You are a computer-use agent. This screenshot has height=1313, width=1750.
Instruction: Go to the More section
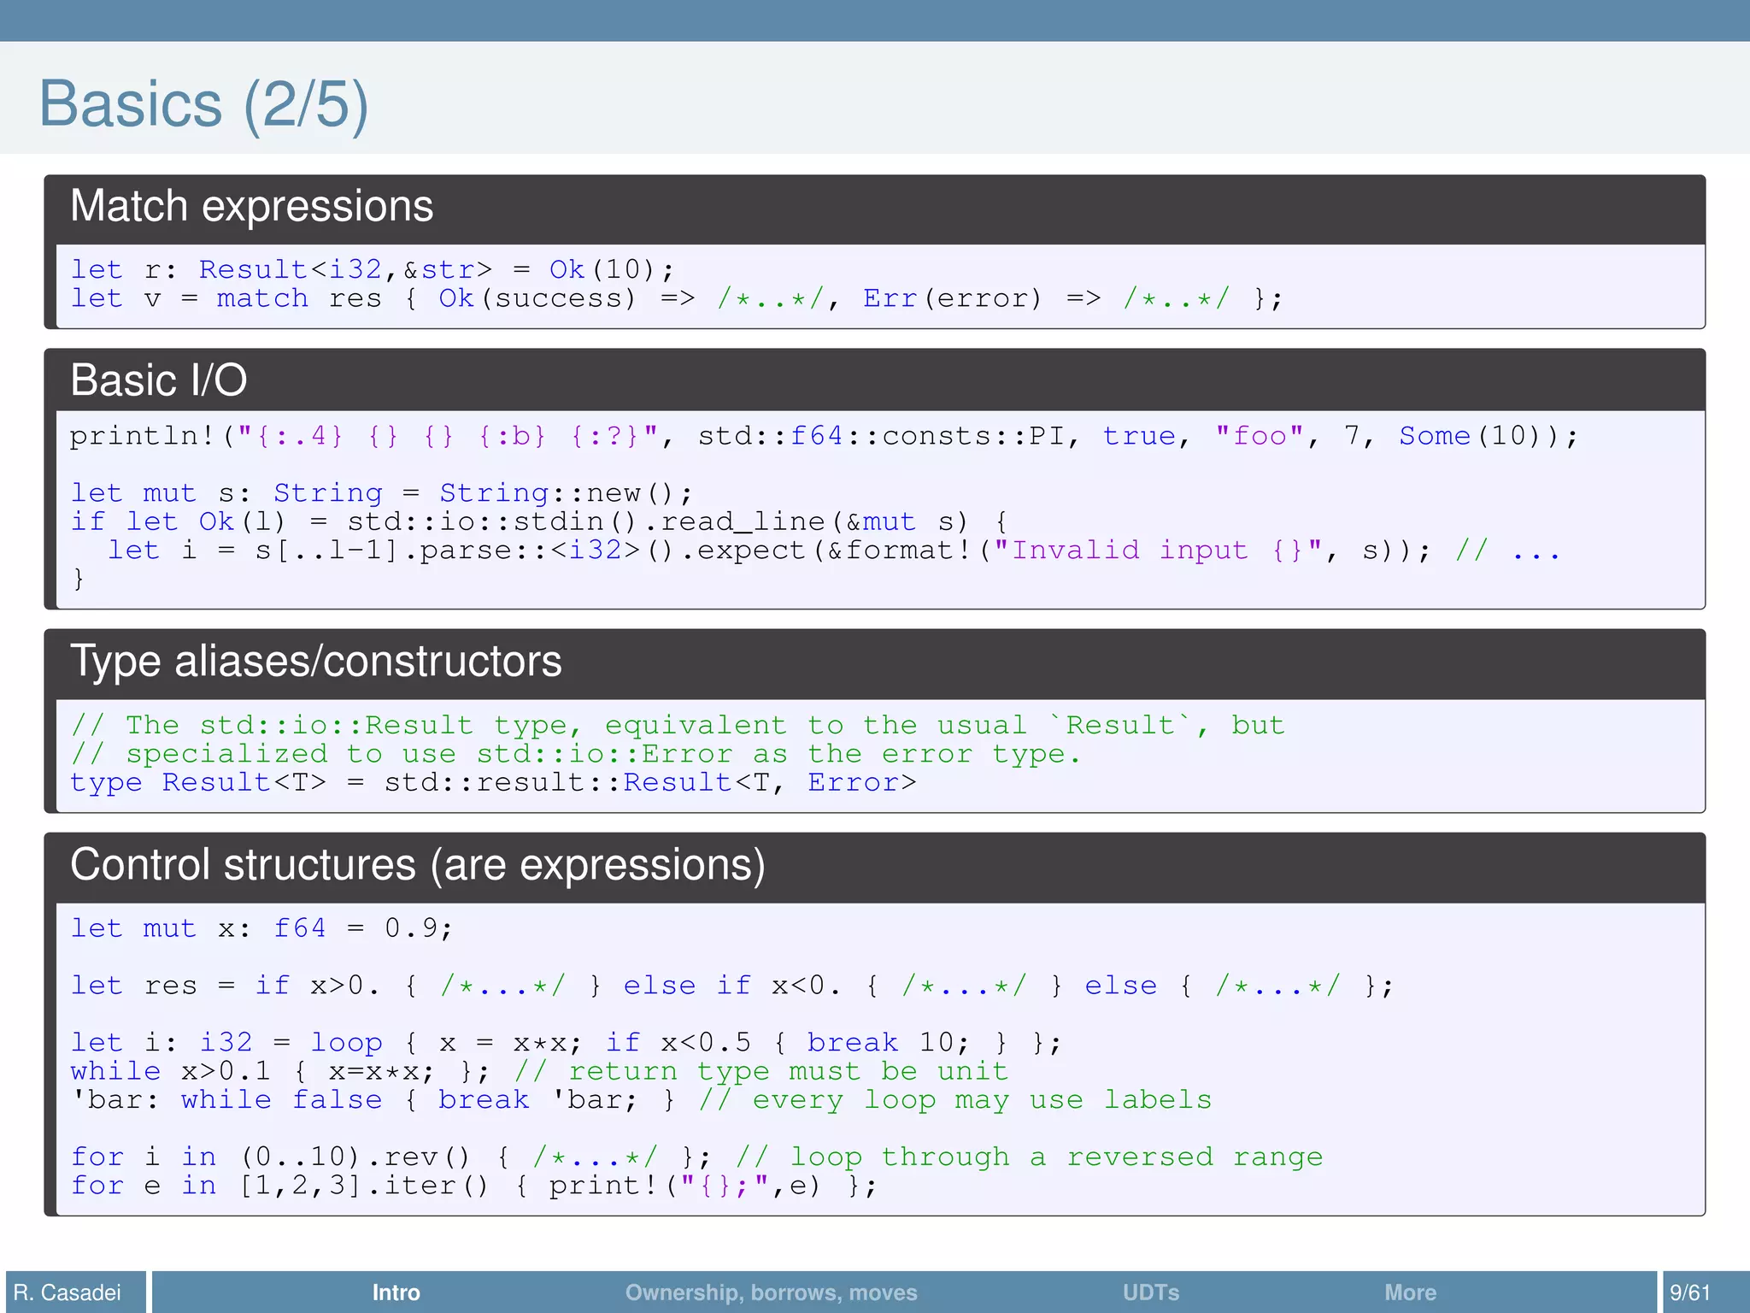[x=1410, y=1292]
